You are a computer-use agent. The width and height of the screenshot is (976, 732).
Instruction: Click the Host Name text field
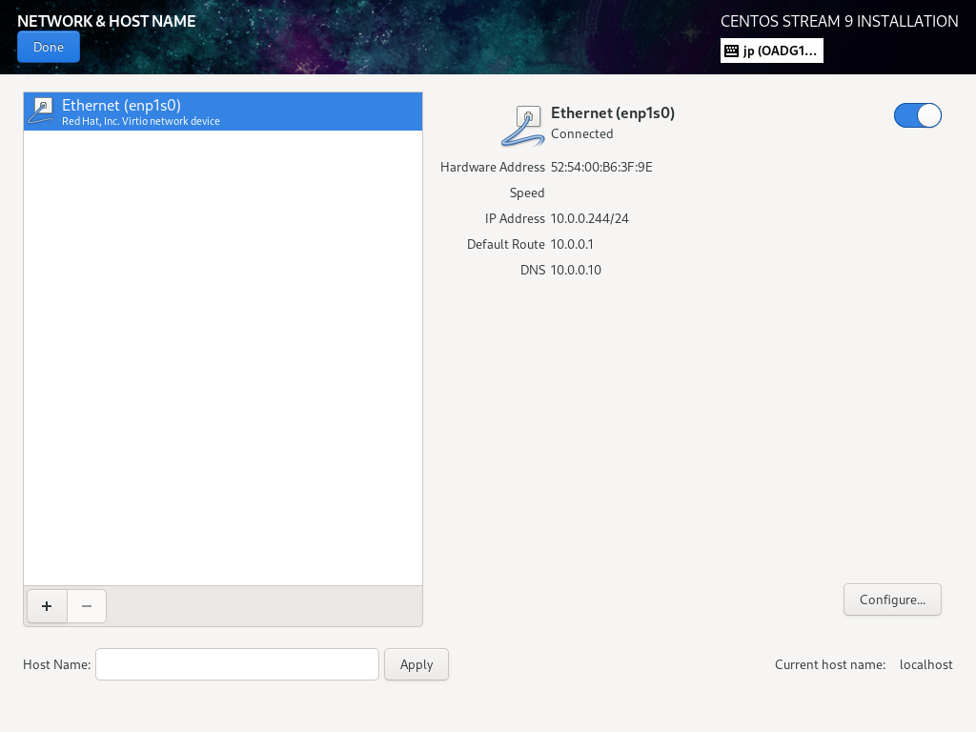pyautogui.click(x=237, y=664)
